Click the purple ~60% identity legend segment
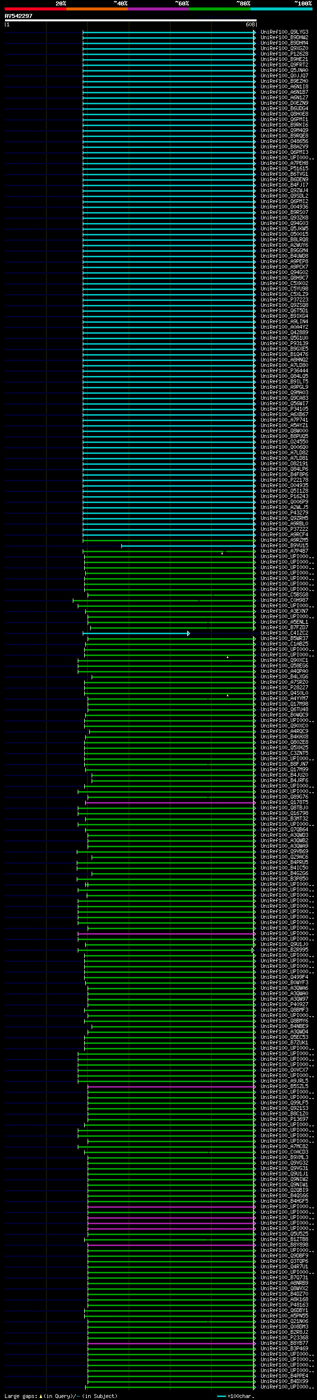The image size is (317, 1400). point(159,9)
